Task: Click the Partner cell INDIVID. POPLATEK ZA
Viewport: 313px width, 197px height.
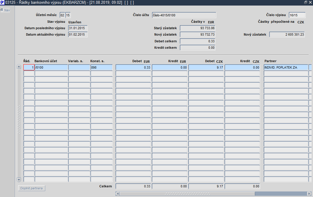Action: pyautogui.click(x=286, y=67)
